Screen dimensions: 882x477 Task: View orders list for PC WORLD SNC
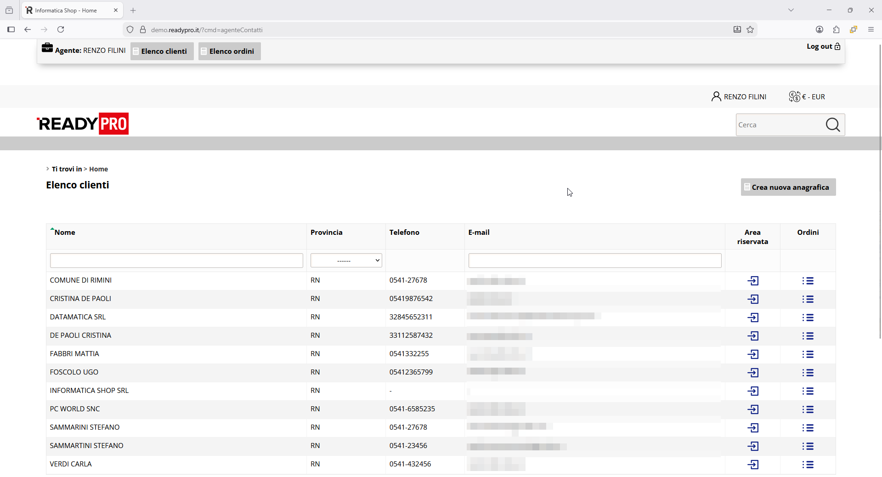point(808,409)
